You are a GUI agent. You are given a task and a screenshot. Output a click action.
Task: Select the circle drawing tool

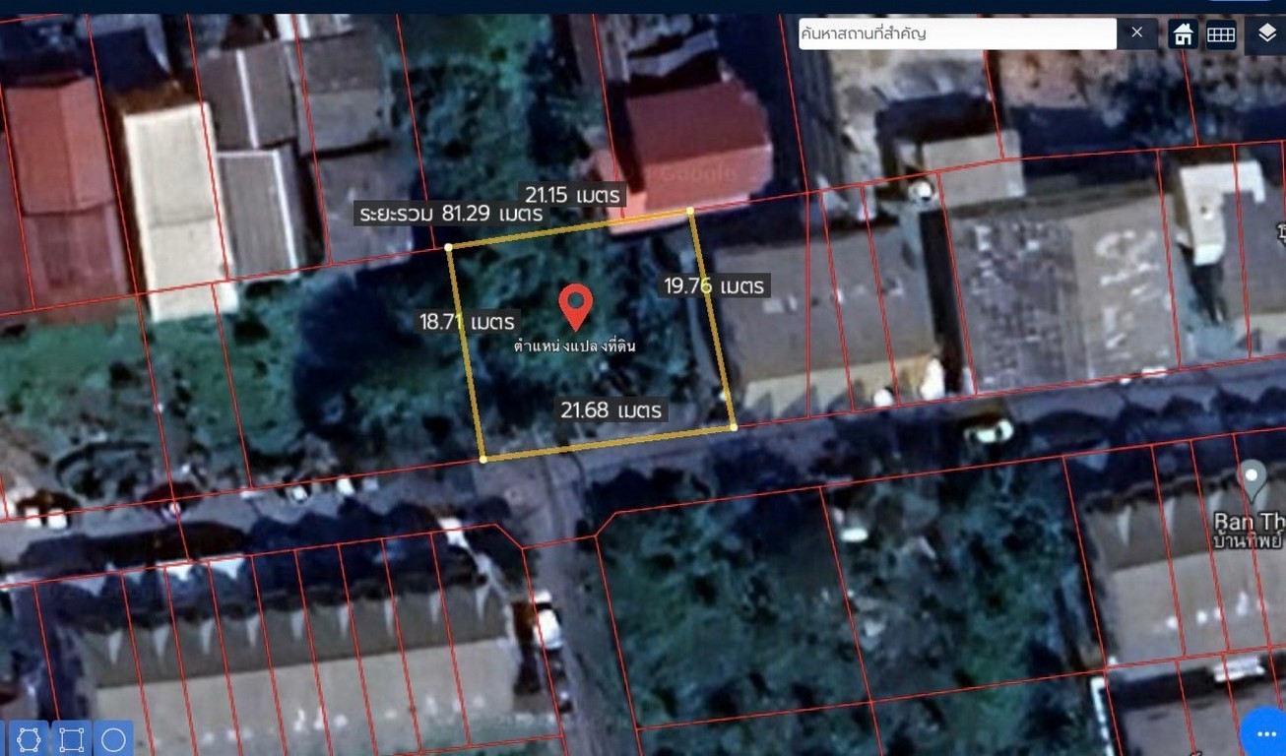pyautogui.click(x=113, y=739)
